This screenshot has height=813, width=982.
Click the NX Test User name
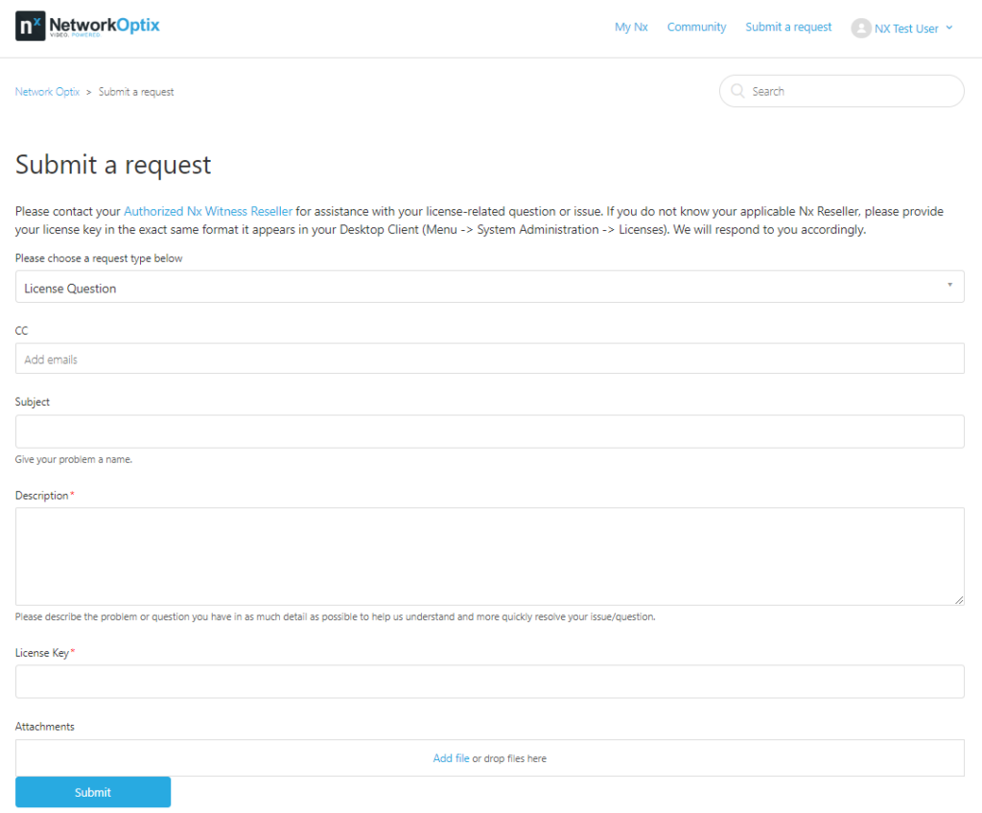(x=905, y=29)
